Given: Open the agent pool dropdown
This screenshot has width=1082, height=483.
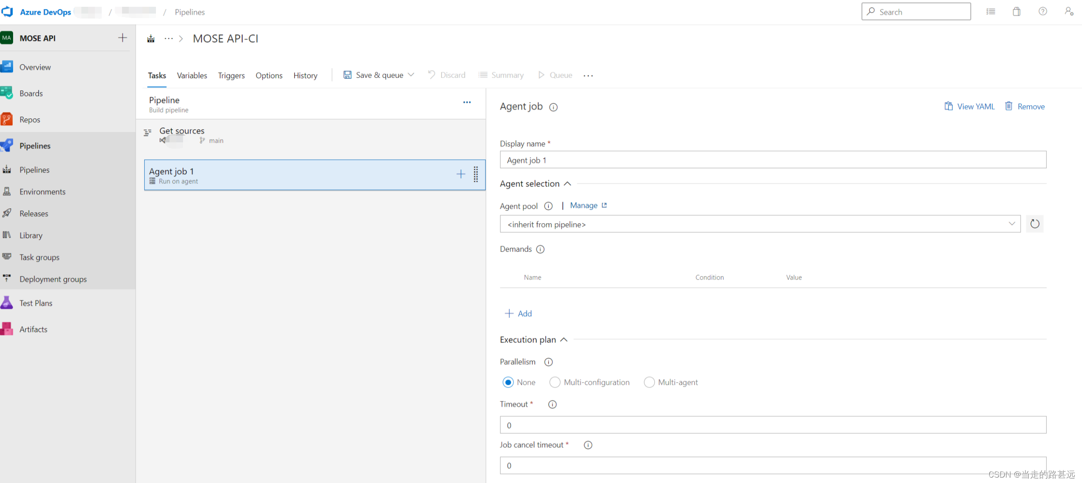Looking at the screenshot, I should tap(1012, 224).
